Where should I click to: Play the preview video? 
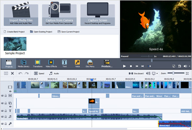point(124,66)
